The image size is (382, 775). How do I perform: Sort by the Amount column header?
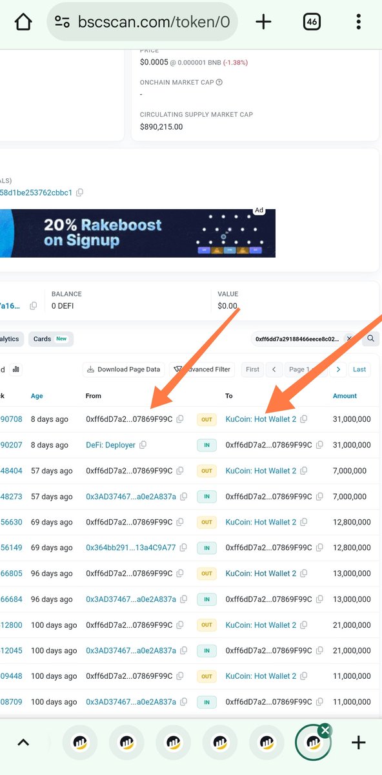(346, 396)
